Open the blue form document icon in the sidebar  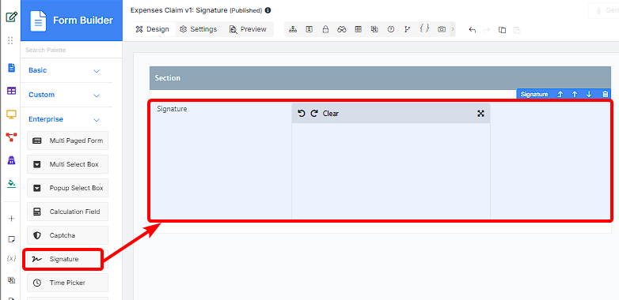pyautogui.click(x=11, y=68)
